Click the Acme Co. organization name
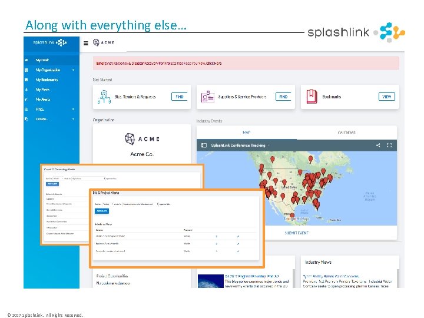Screen dimensions: 424x318 [x=142, y=154]
